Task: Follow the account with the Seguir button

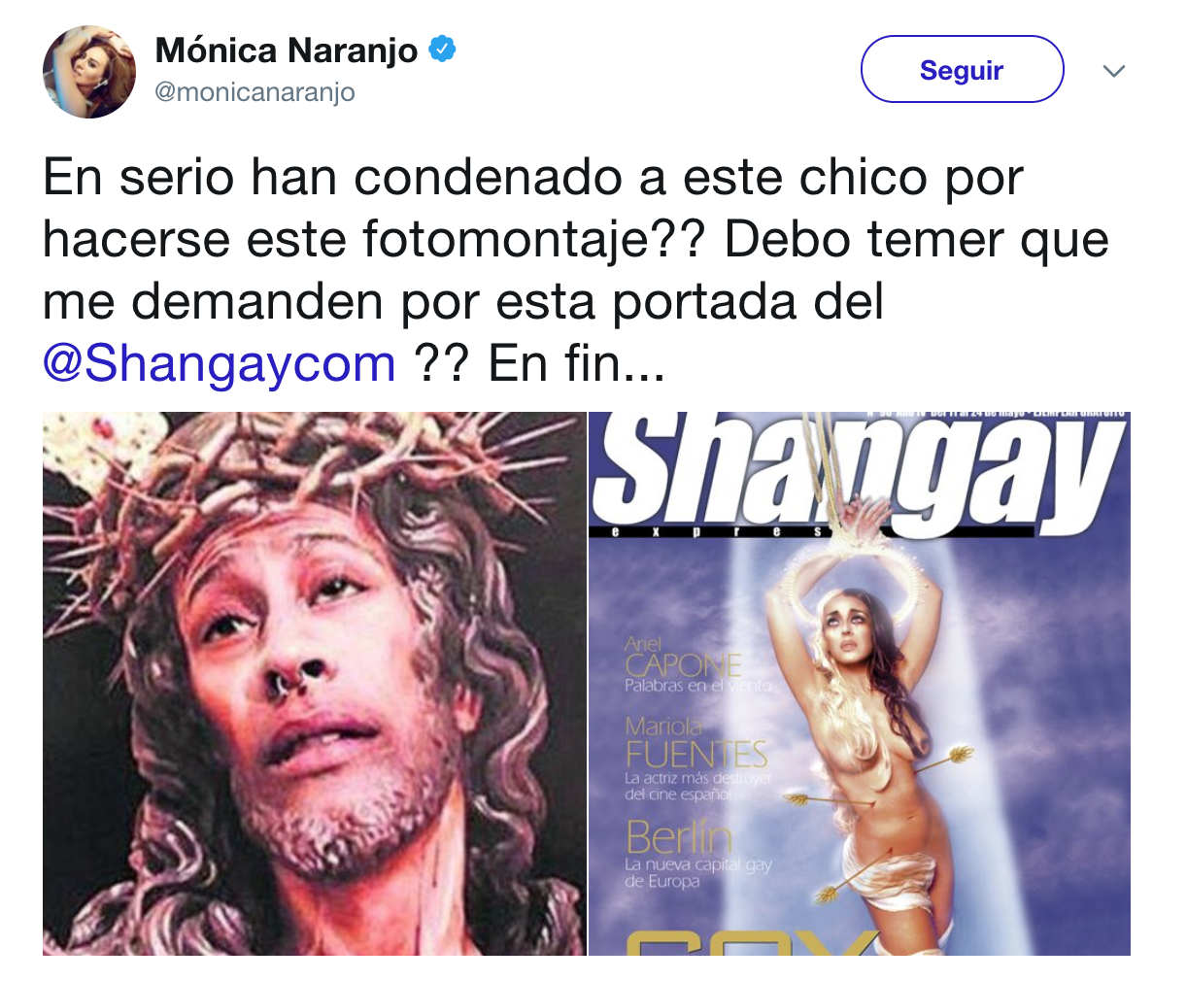Action: [x=962, y=69]
